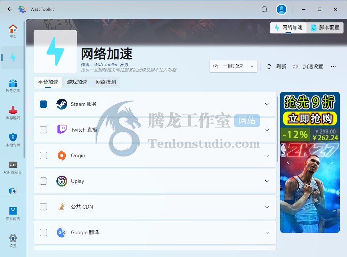The image size is (347, 257).
Task: Show the next ad banner slide
Action: 332,162
